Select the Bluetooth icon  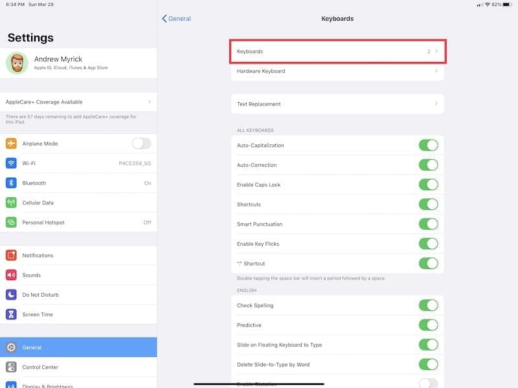coord(11,183)
